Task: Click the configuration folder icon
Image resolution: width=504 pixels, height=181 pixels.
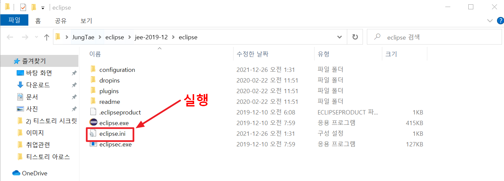Action: [x=93, y=70]
